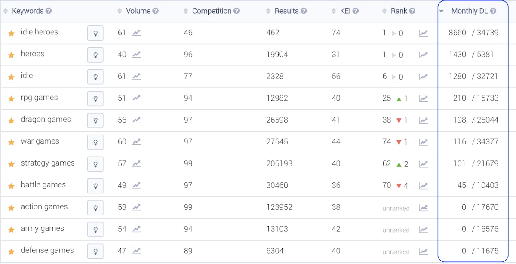The height and width of the screenshot is (264, 516).
Task: Open the rank history chart for idle
Action: pos(424,77)
